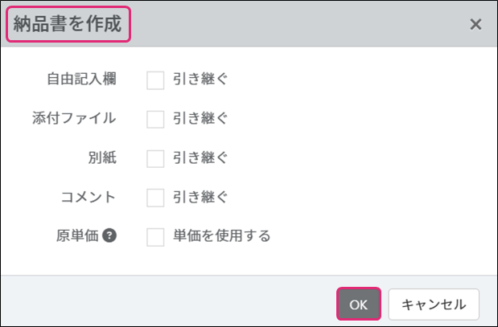Viewport: 498px width, 327px height.
Task: Check the 別紙 引き継ぐ checkbox
Action: [155, 158]
